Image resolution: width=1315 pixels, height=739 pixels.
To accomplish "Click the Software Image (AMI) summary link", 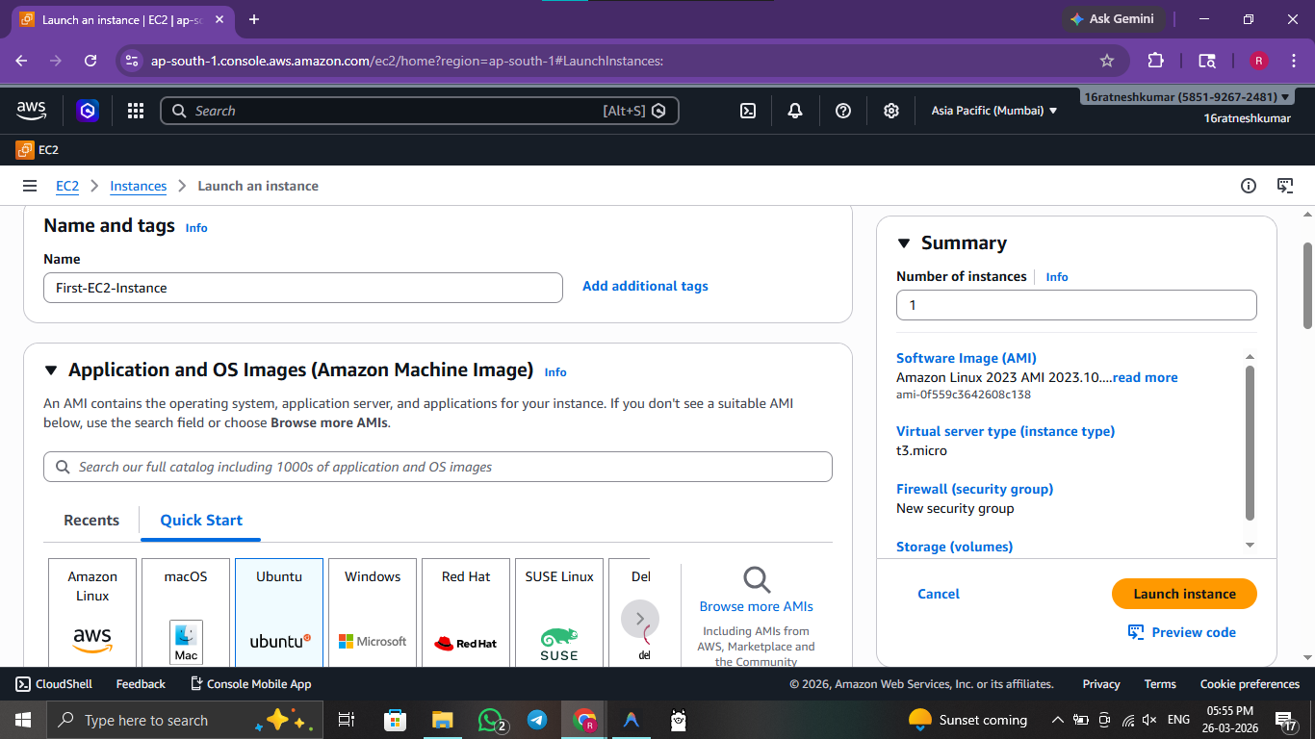I will point(967,358).
